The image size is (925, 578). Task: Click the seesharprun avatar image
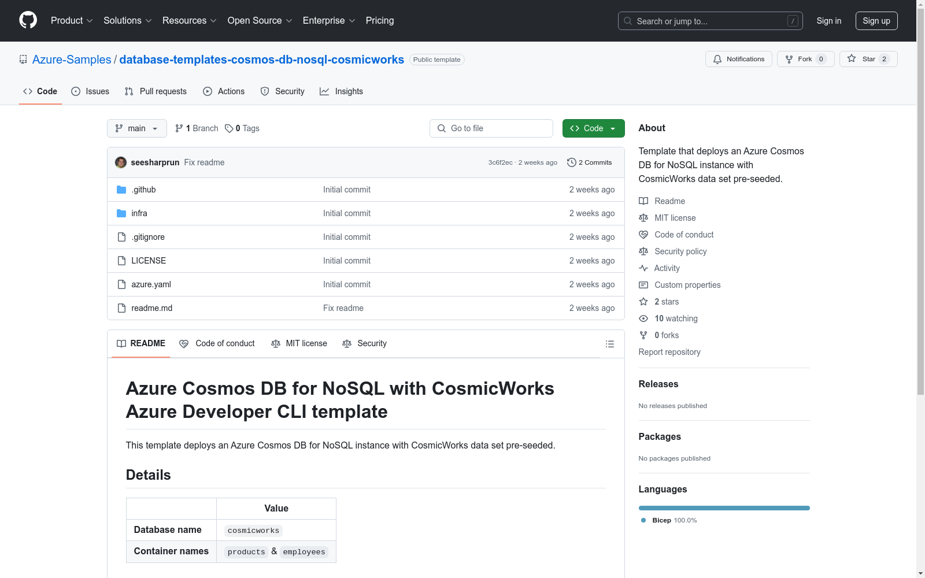tap(121, 162)
